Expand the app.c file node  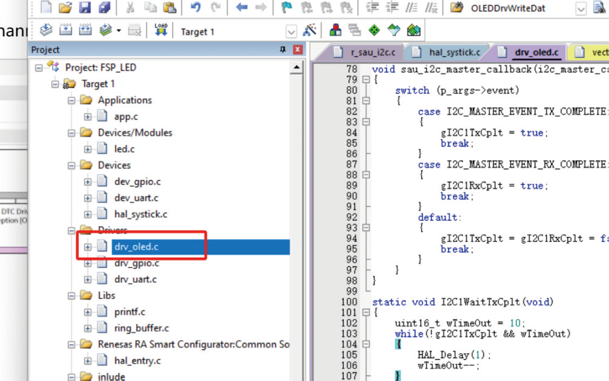[x=88, y=116]
